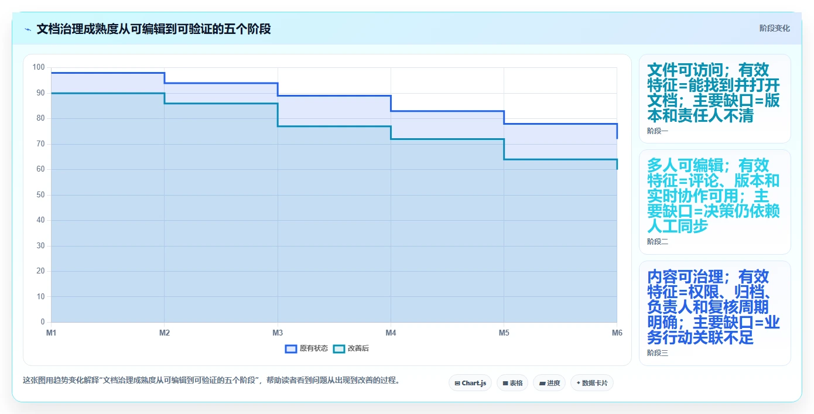Click the blue 原有状态 legend color box
Image resolution: width=814 pixels, height=414 pixels.
pos(291,348)
